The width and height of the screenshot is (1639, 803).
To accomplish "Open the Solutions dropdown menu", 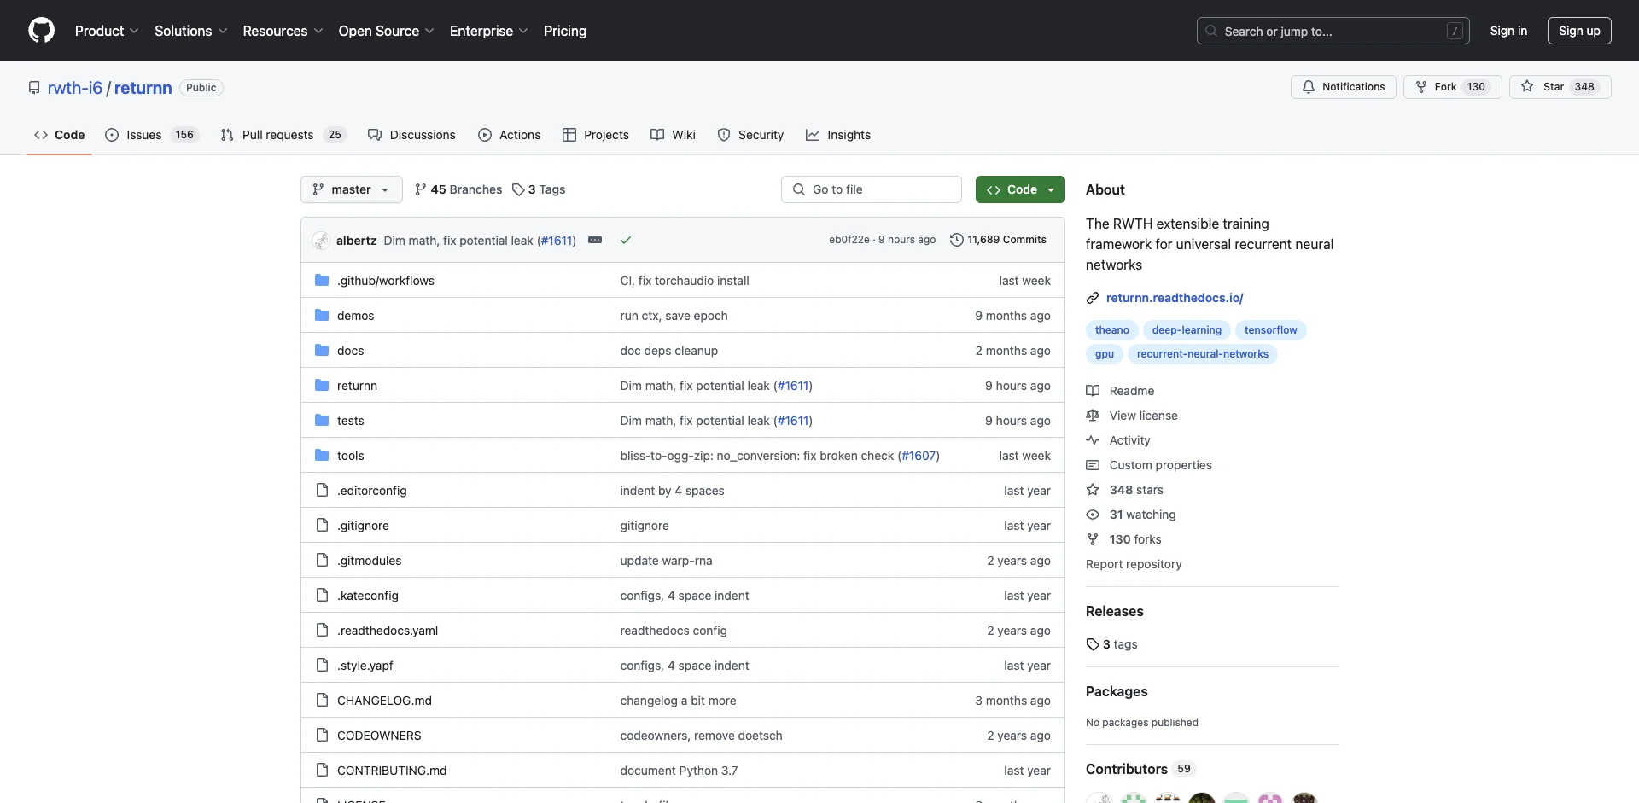I will (x=191, y=31).
